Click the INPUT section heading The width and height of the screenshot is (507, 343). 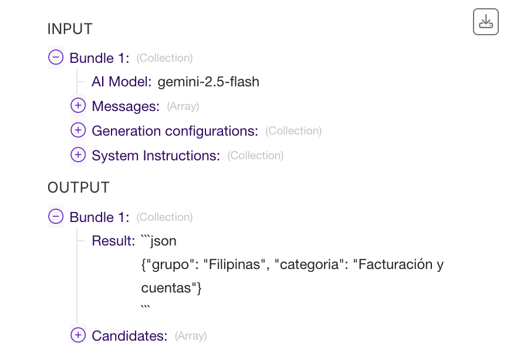[70, 29]
